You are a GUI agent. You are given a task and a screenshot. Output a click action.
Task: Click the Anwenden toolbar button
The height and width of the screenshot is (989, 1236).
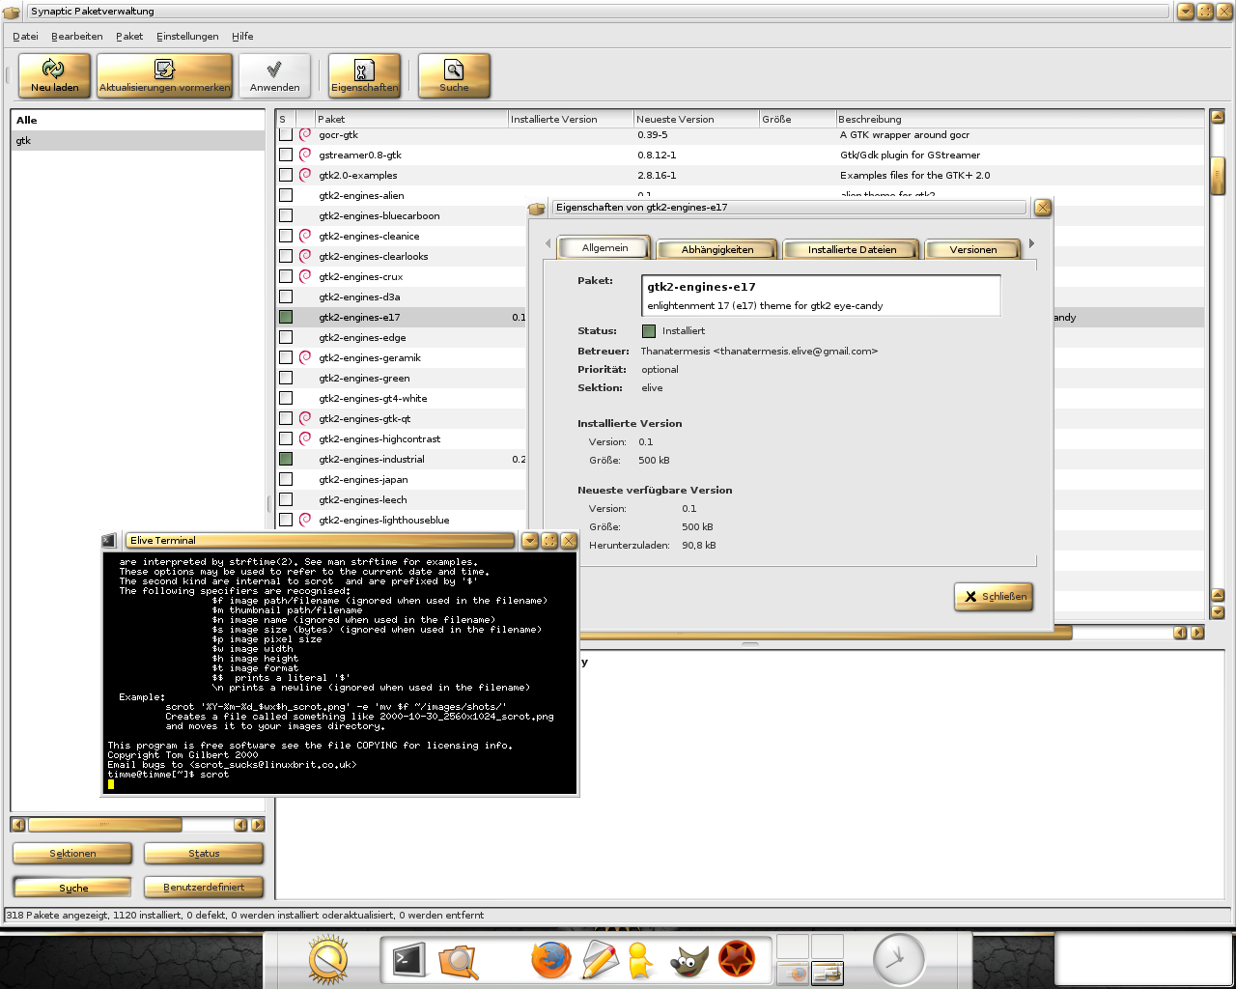275,75
